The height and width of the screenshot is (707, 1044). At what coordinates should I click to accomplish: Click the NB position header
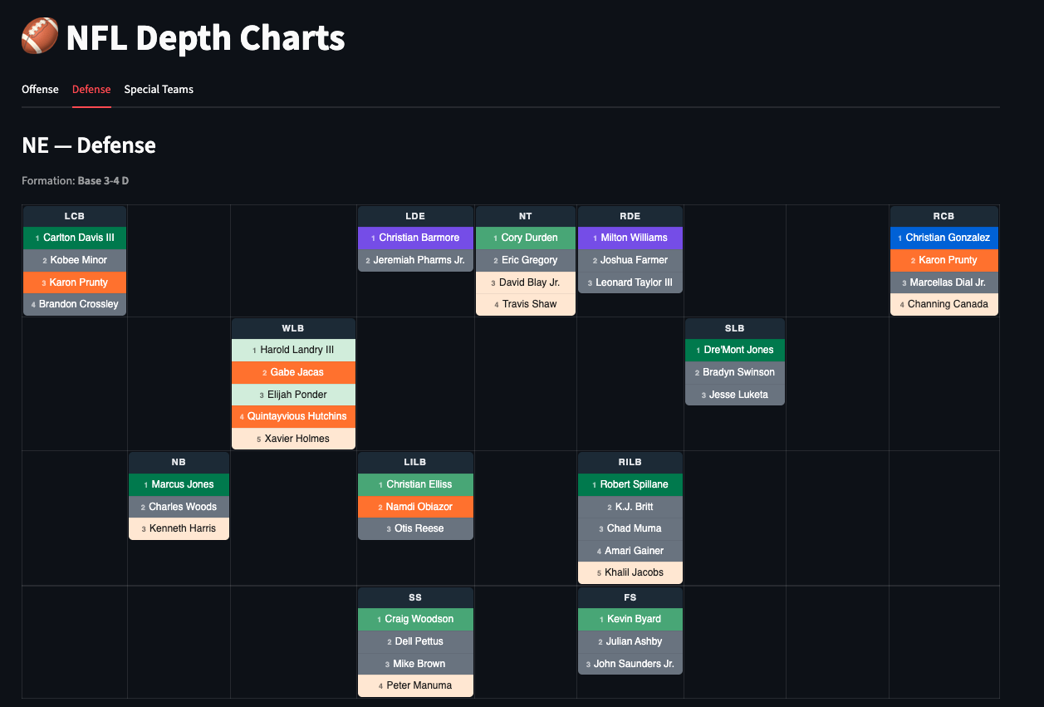[x=179, y=463]
